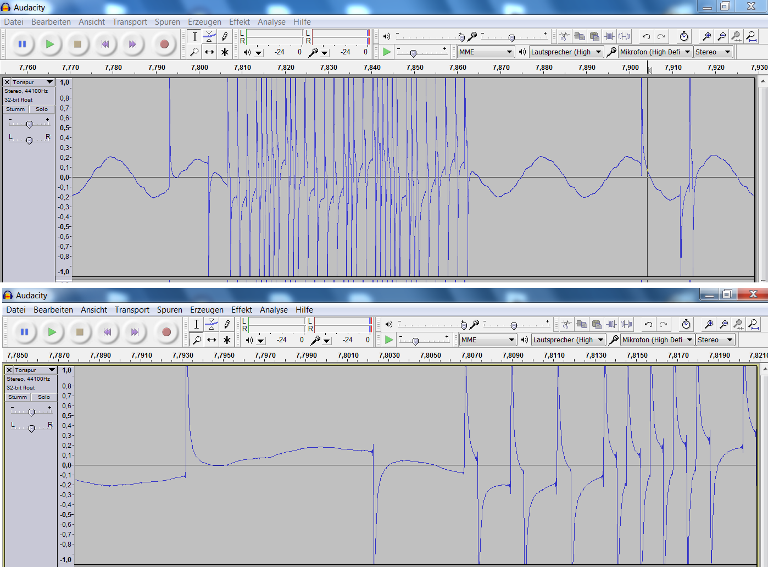The image size is (768, 567).
Task: Select the Selection tool in upper Audacity window
Action: point(194,37)
